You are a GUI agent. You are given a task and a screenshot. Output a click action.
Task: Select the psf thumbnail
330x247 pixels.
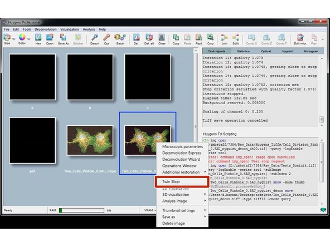[32, 140]
